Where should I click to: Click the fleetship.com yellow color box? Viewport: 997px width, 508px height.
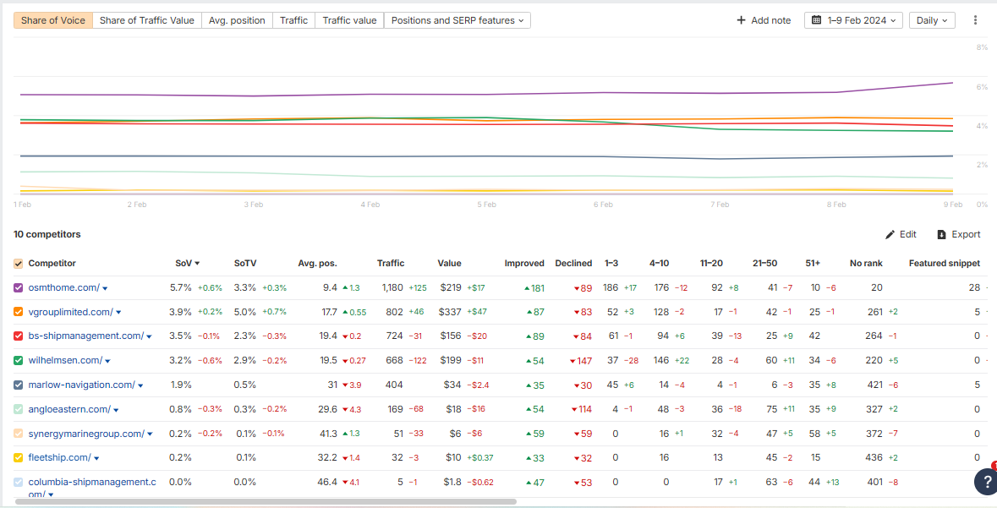coord(19,458)
